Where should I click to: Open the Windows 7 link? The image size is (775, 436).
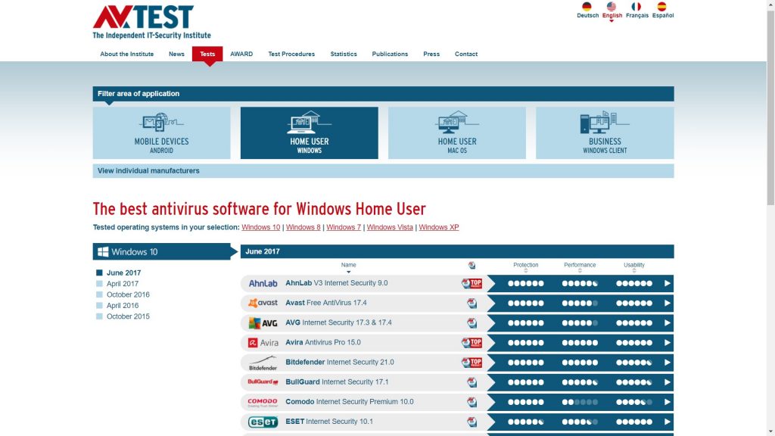[344, 227]
